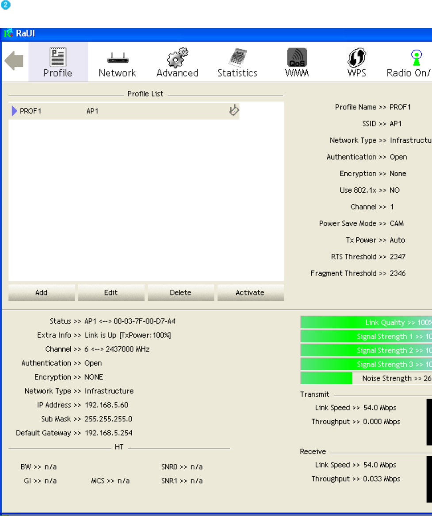Open the Profile tab
This screenshot has height=516, width=432.
click(x=58, y=62)
